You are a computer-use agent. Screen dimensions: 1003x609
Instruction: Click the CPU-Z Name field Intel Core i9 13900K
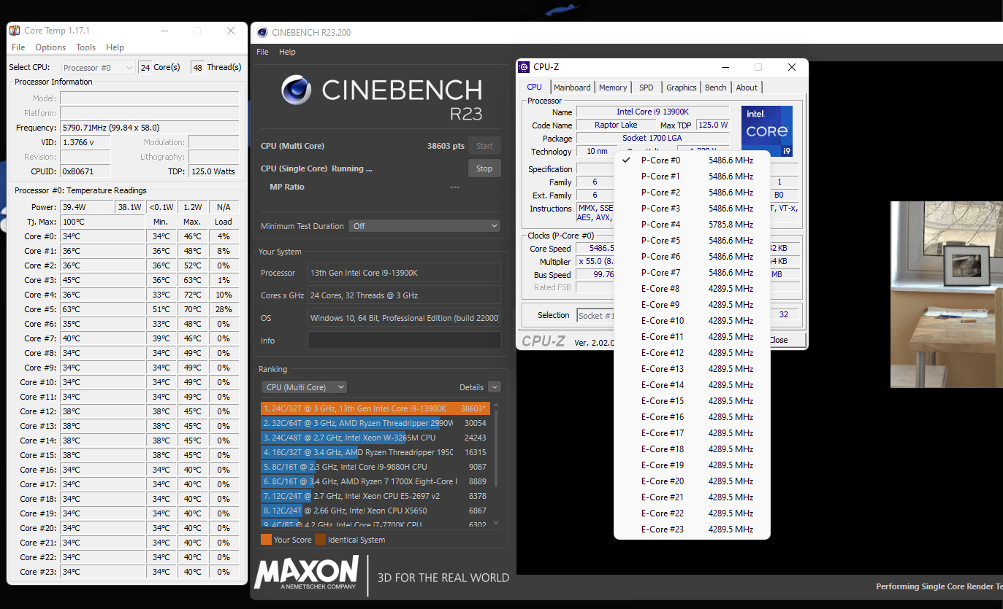point(652,112)
